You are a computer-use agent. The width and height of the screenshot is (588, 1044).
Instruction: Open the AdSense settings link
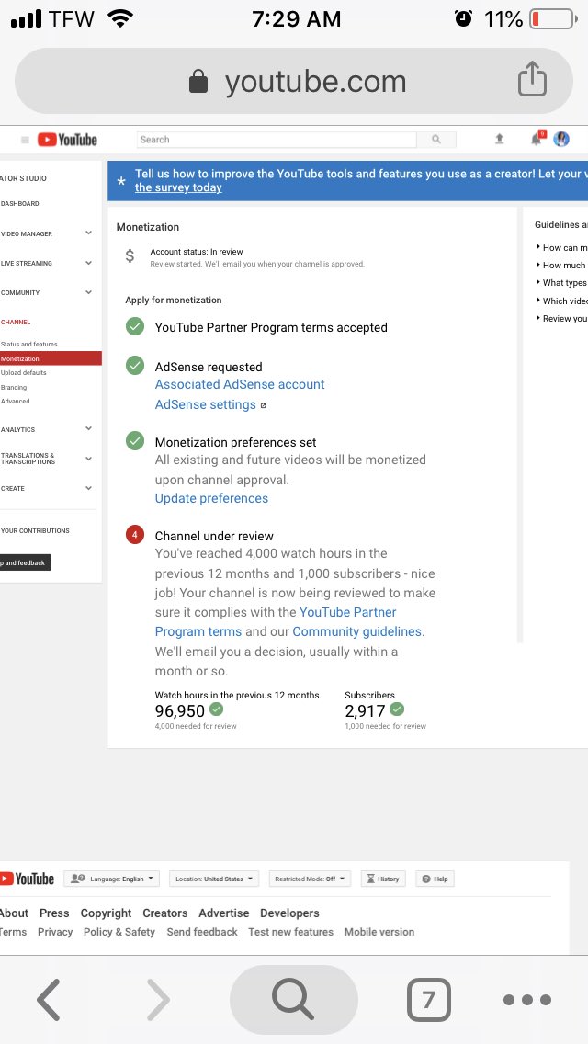click(205, 404)
